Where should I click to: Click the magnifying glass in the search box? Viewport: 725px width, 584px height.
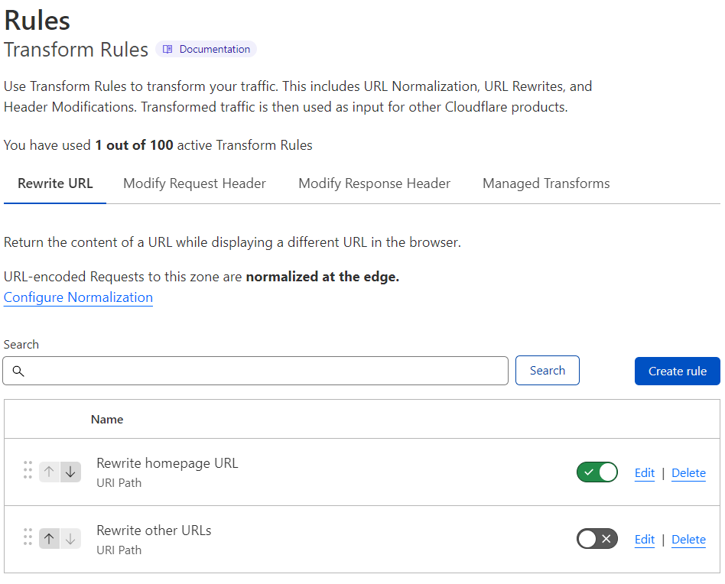coord(19,370)
